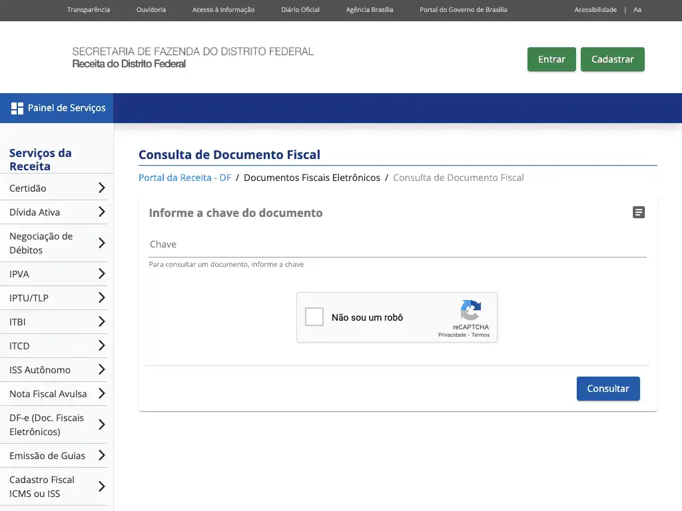Open the reCAPTCHA Privacidade link

pyautogui.click(x=452, y=335)
